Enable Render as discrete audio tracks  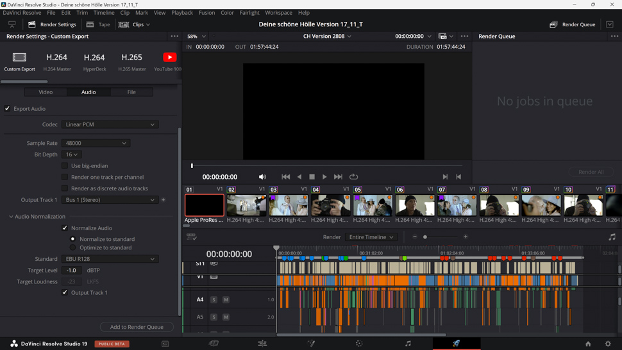[x=65, y=188]
